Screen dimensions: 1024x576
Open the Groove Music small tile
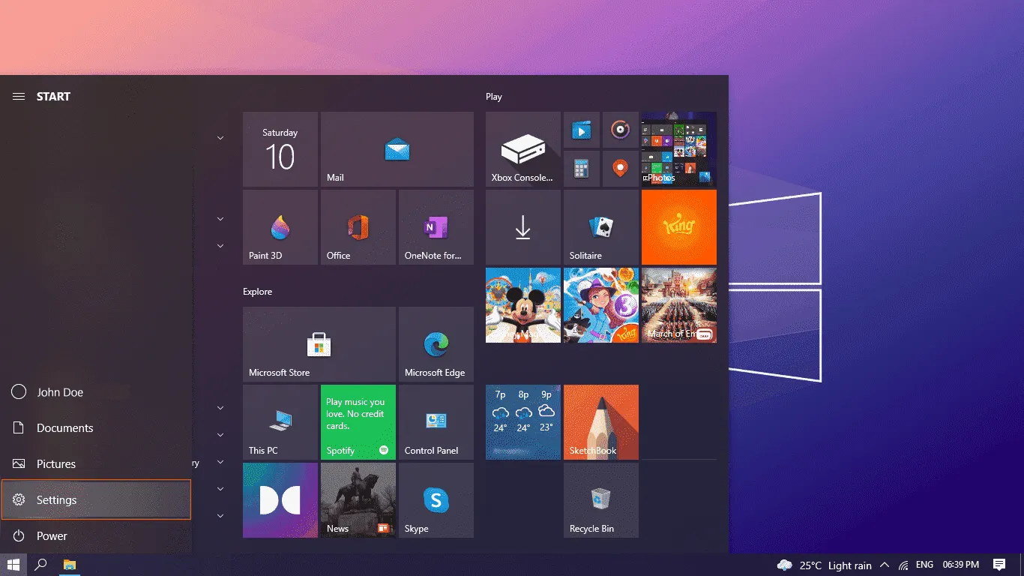tap(621, 130)
